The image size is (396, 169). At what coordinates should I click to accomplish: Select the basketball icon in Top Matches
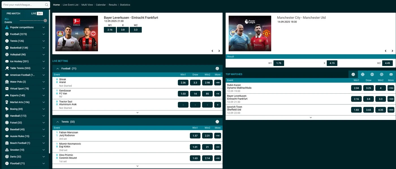(x=372, y=74)
